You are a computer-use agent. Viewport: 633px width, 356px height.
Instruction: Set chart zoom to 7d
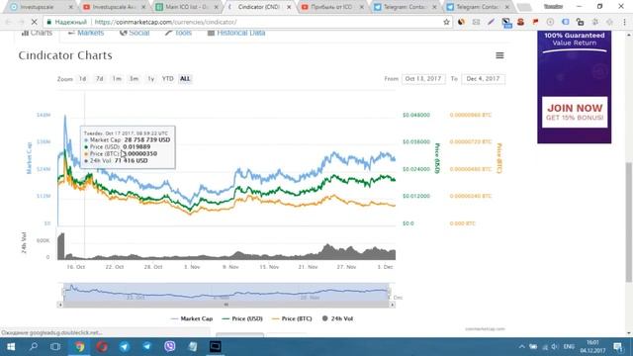point(99,79)
